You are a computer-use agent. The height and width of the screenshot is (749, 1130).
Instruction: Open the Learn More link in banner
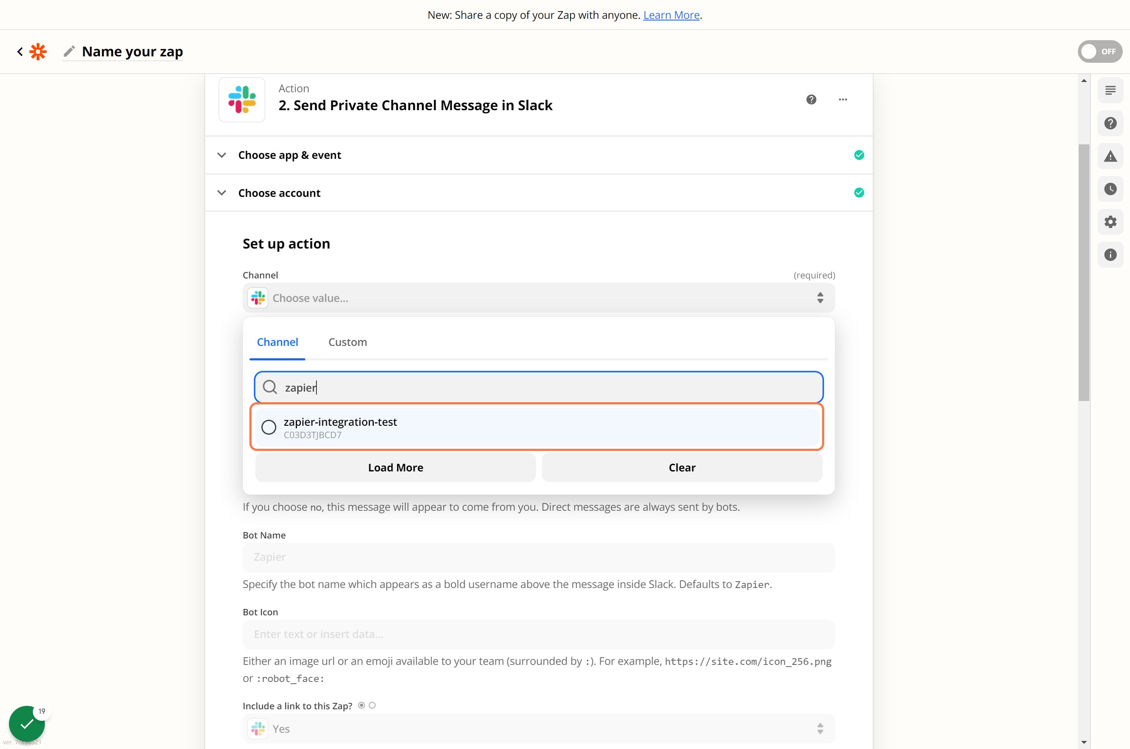coord(671,15)
